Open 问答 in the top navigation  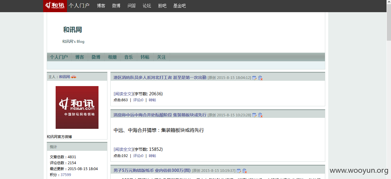click(132, 6)
